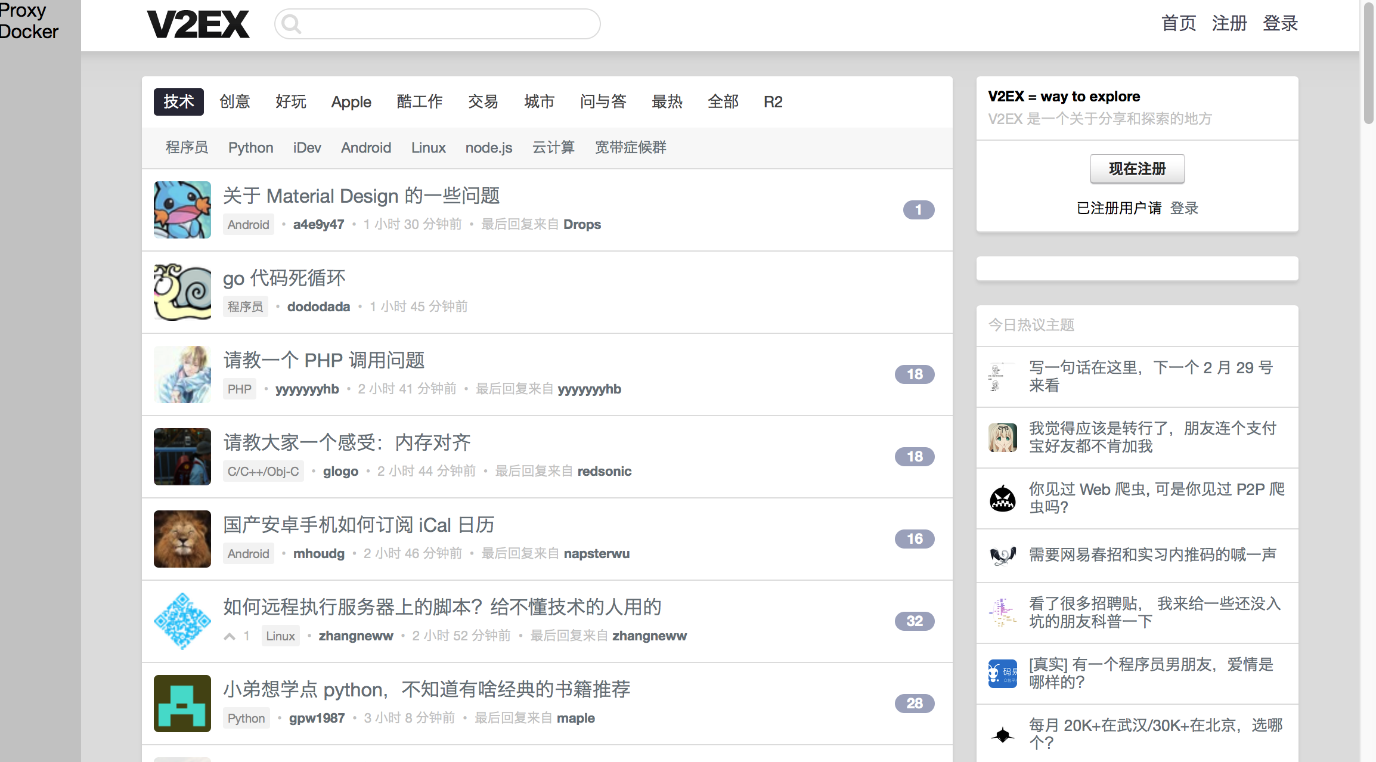Click the page vertical scrollbar thumb

click(x=1368, y=63)
